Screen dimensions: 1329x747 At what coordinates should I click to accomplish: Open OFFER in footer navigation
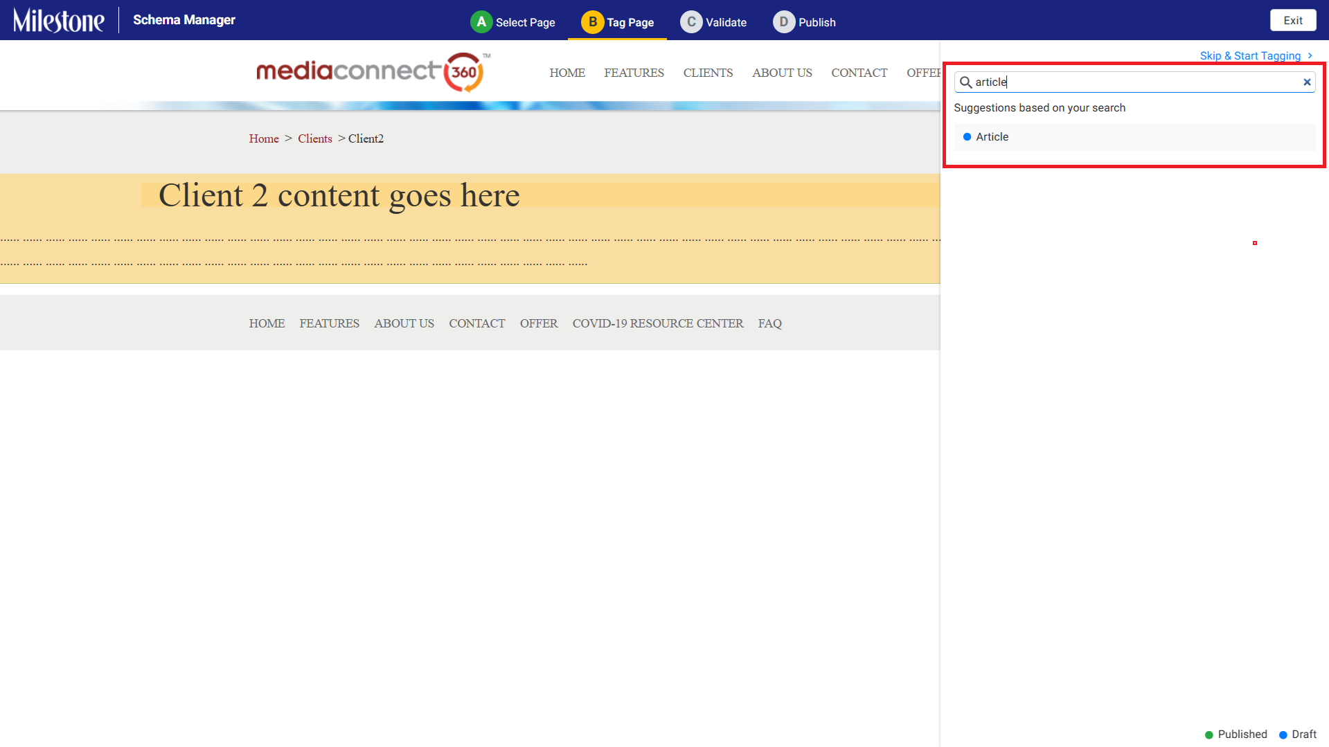tap(538, 323)
